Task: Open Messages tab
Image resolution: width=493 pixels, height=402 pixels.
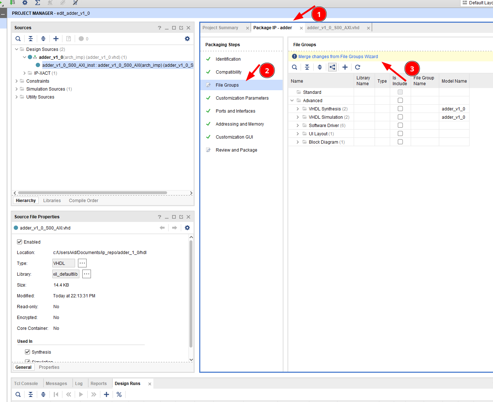Action: pyautogui.click(x=56, y=384)
